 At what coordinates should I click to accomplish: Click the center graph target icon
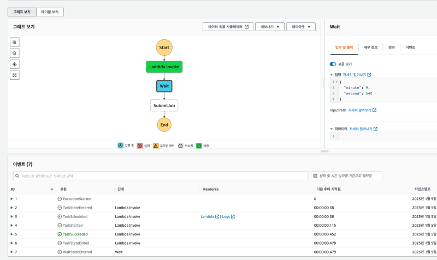click(15, 64)
